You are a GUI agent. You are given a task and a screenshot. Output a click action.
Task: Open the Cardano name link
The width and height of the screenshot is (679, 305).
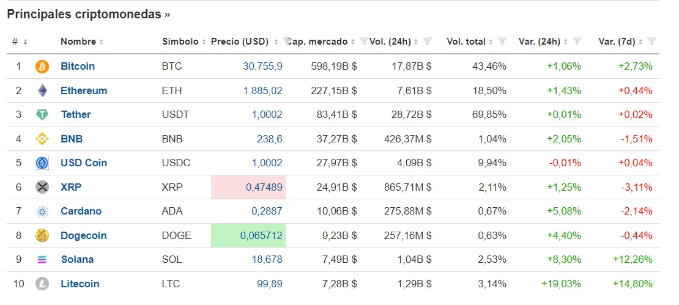click(81, 211)
